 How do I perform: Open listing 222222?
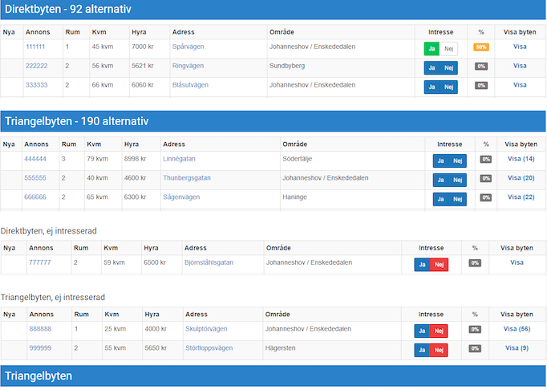click(x=36, y=66)
